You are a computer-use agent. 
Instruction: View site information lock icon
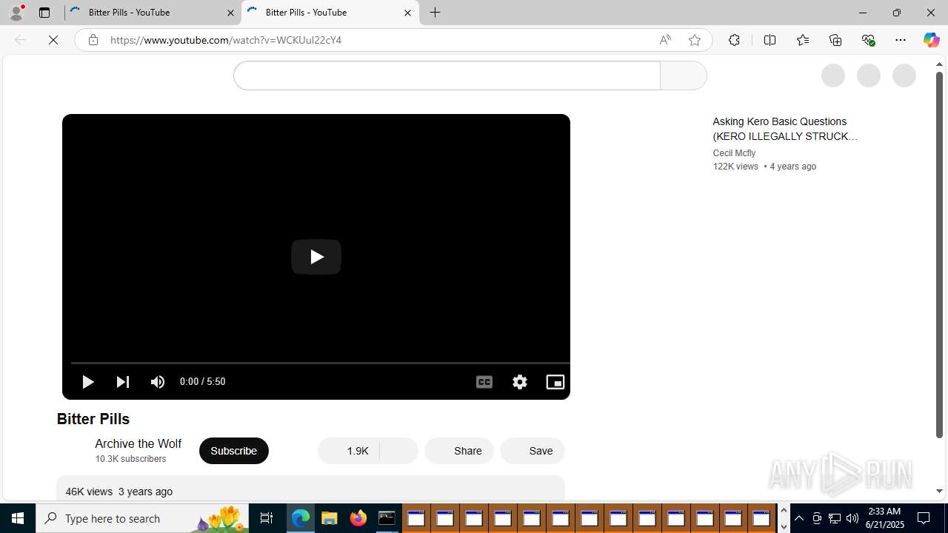pos(93,40)
